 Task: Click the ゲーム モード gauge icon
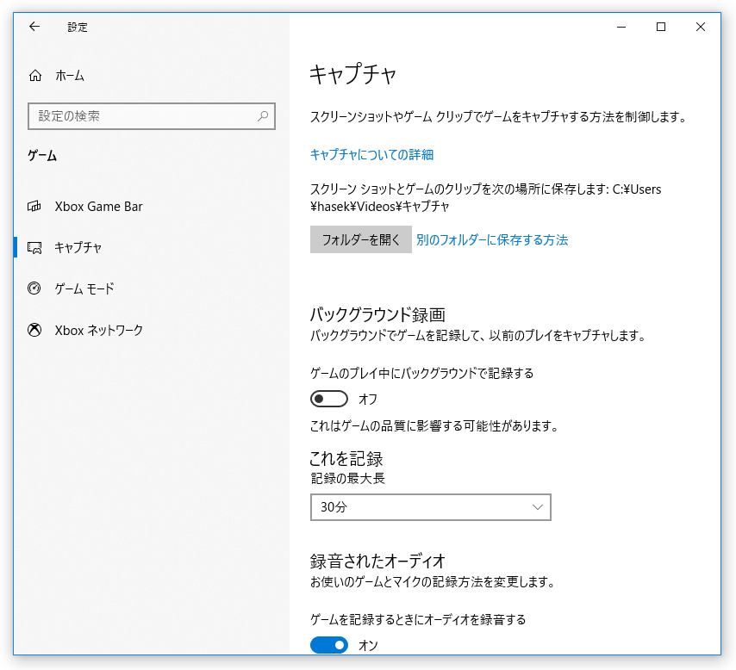pos(34,288)
